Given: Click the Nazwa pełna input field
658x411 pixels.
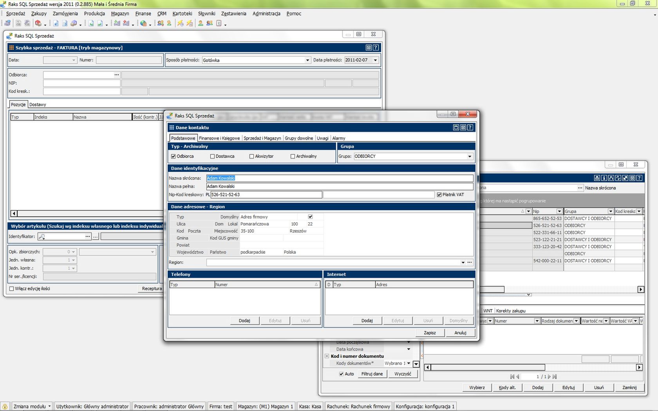Looking at the screenshot, I should [340, 186].
